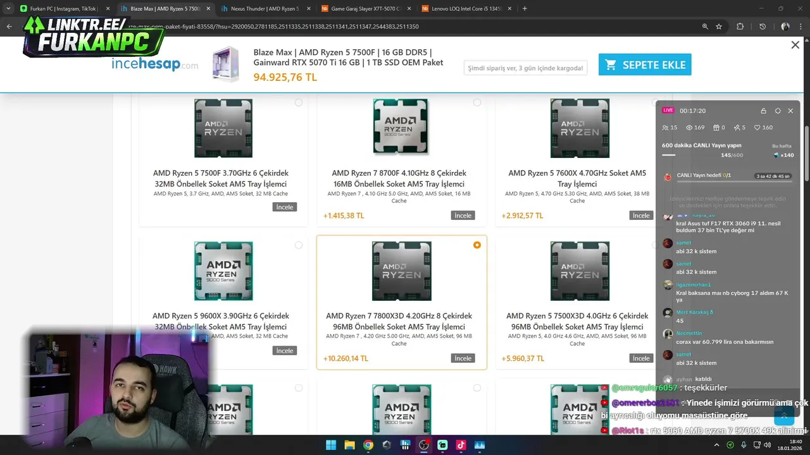Select the Ryzen 7 7800X3D radio button
The image size is (810, 455).
[477, 245]
